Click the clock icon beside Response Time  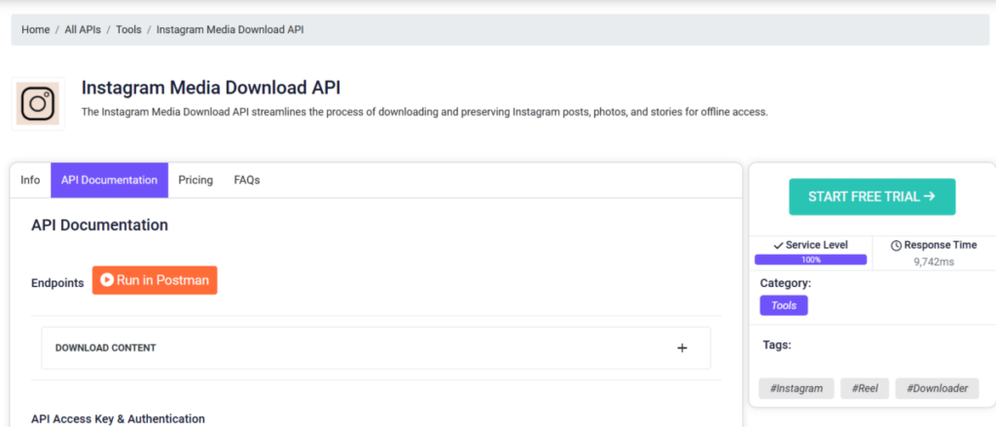[896, 245]
